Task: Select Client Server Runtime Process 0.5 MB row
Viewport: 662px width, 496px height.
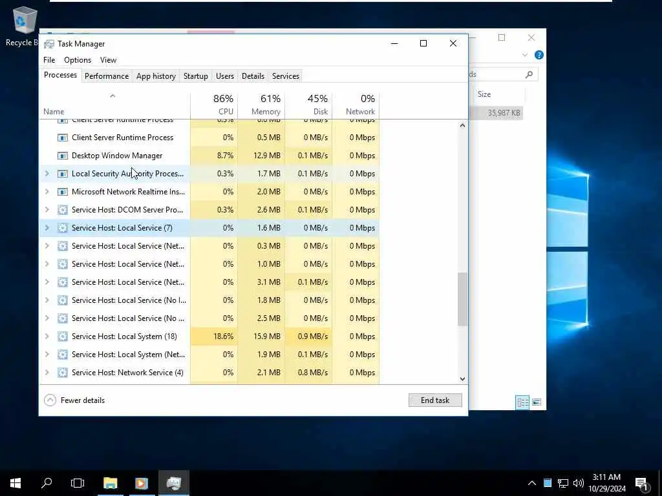Action: click(210, 138)
